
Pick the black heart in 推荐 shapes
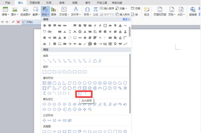[85, 25]
